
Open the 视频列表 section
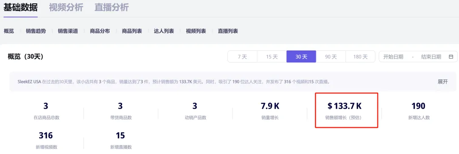[196, 31]
